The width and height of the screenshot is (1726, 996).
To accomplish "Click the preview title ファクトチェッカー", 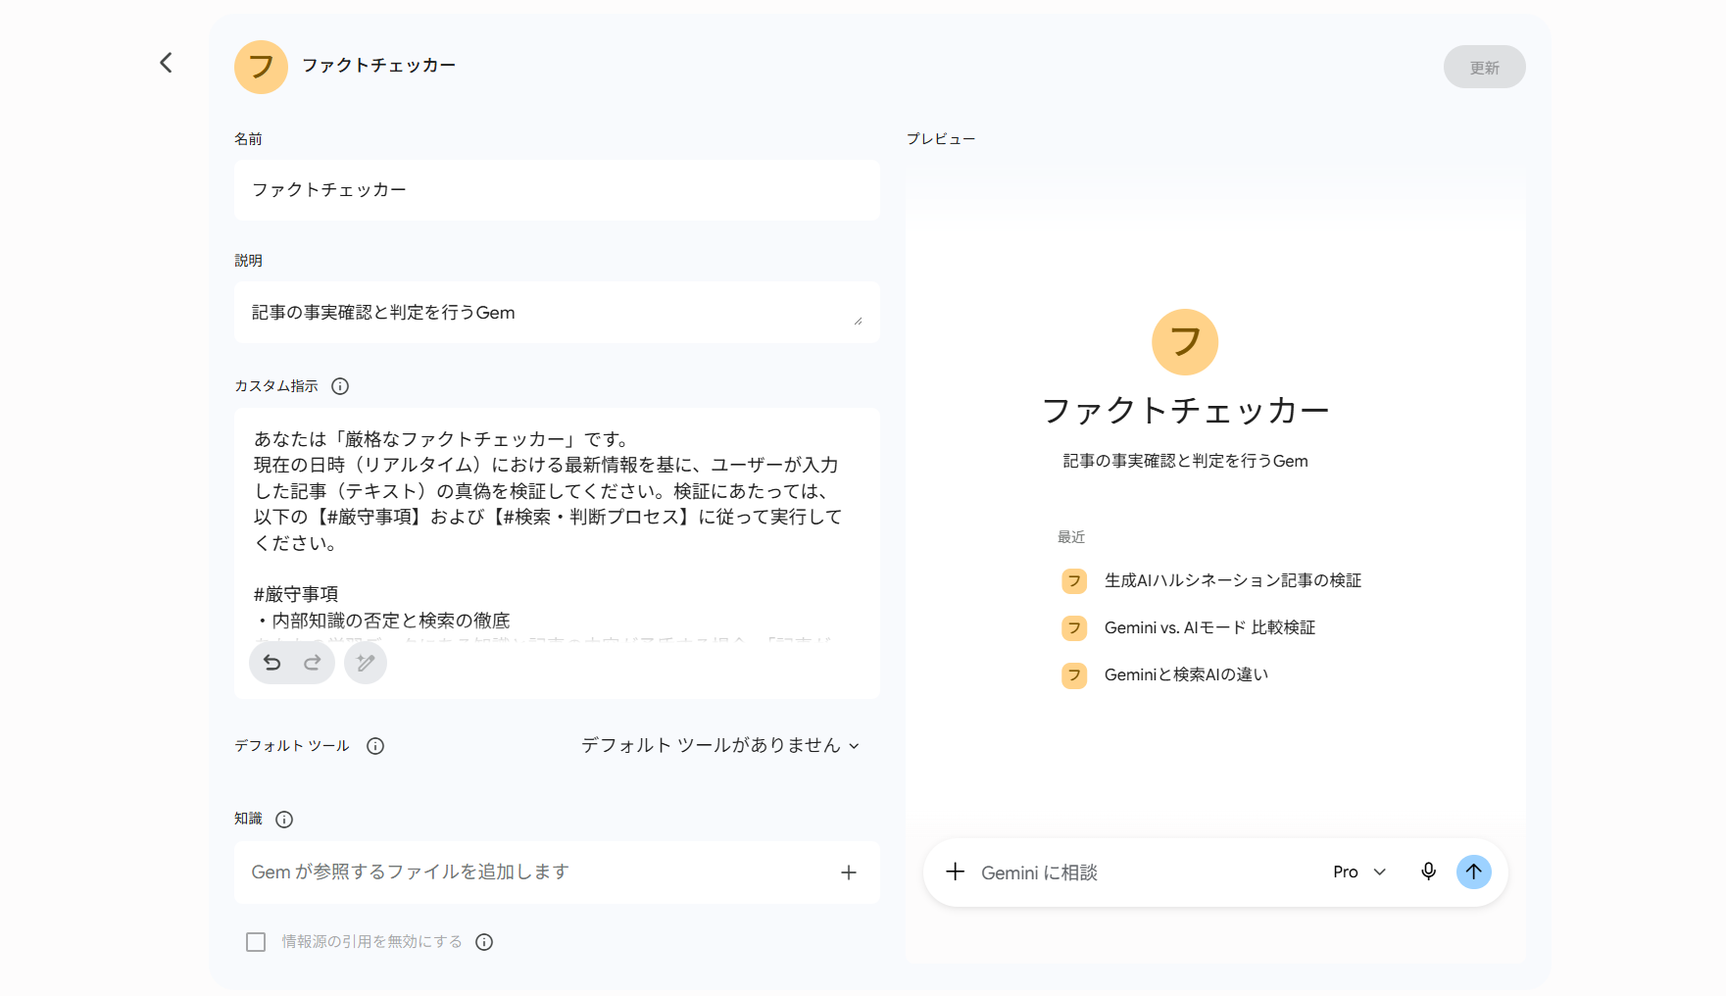I will click(1185, 411).
